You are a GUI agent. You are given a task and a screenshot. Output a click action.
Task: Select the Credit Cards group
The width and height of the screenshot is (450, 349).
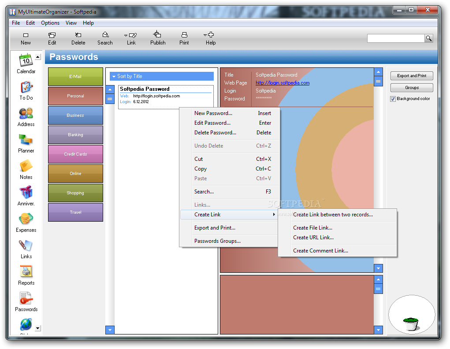75,154
